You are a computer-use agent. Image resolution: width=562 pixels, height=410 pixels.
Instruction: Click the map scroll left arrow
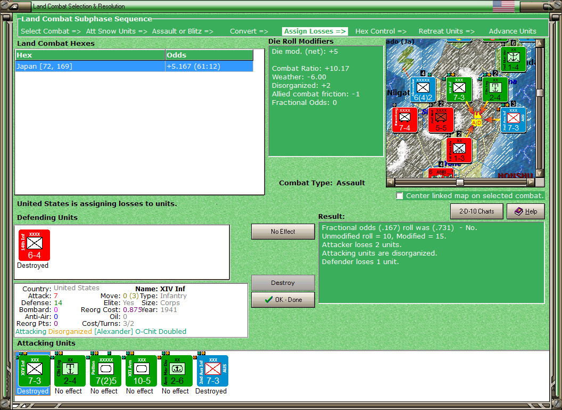coord(391,182)
